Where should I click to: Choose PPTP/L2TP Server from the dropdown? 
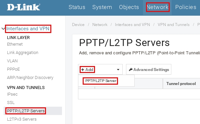coord(101,81)
